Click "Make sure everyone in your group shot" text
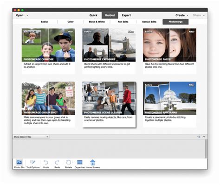This screenshot has width=220, height=185. tap(47, 120)
